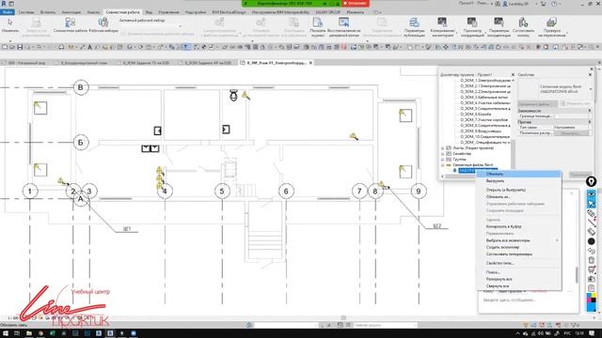This screenshot has width=602, height=338.
Task: Open the Файл menu tab
Action: [8, 12]
